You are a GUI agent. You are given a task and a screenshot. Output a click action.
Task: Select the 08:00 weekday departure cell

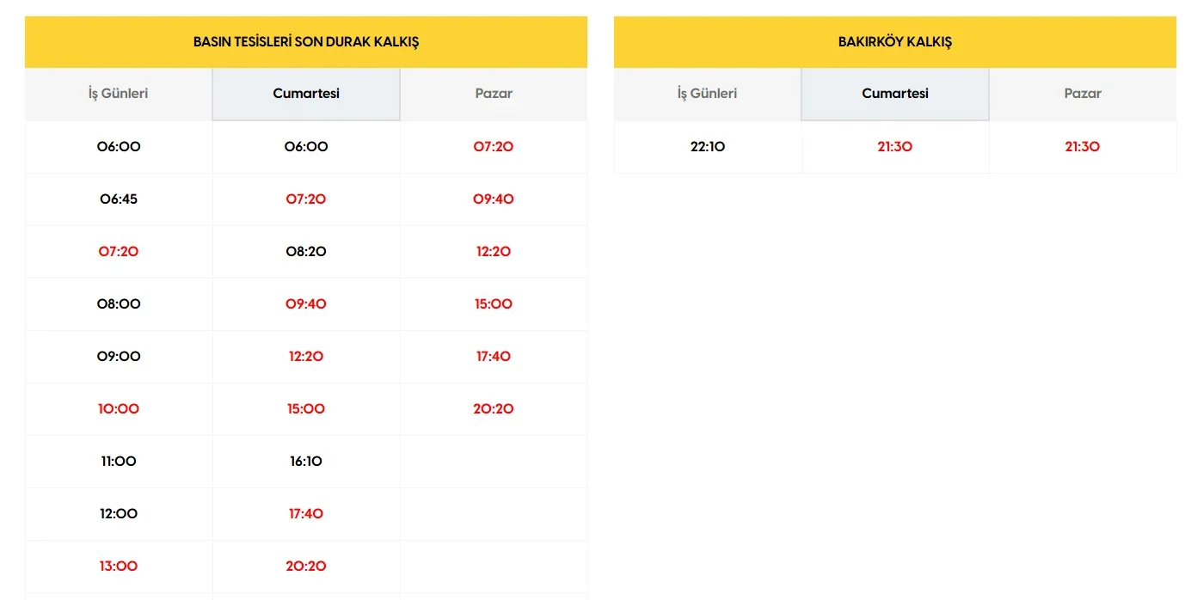tap(119, 304)
